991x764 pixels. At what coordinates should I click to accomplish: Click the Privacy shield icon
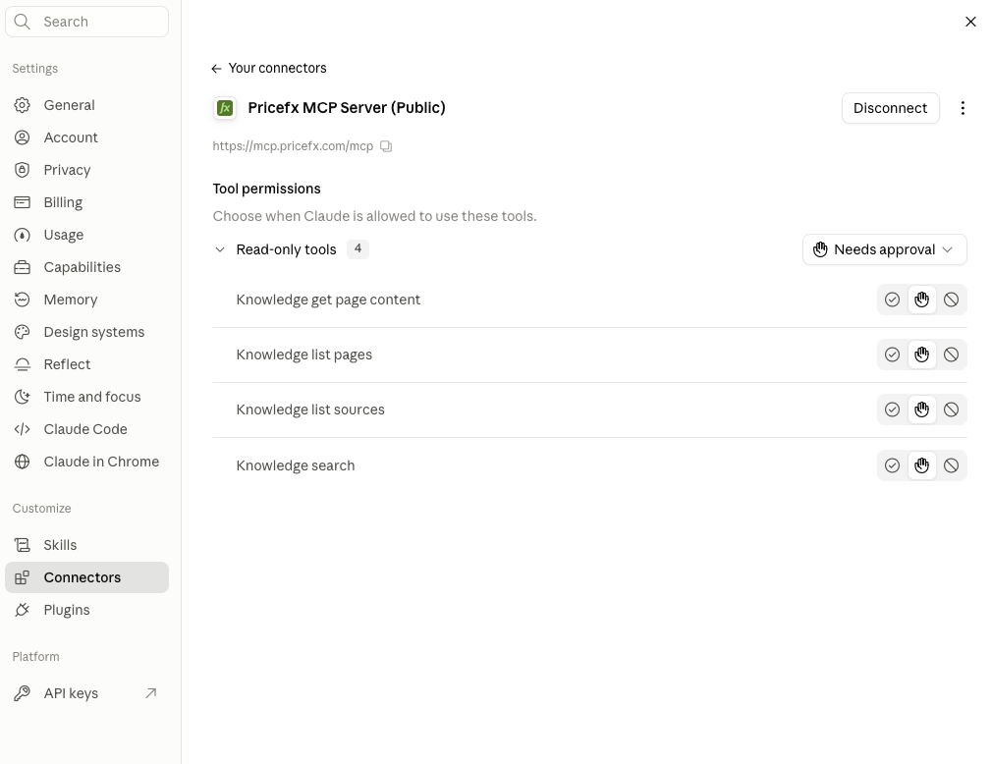coord(23,170)
